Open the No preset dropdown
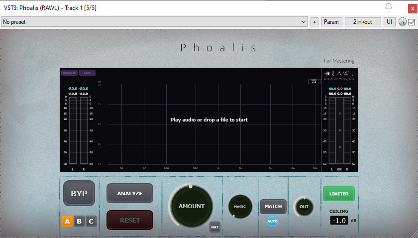418x238 pixels. point(154,22)
